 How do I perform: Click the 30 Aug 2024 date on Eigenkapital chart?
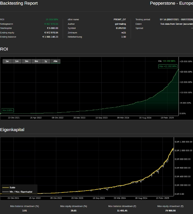click(x=141, y=198)
